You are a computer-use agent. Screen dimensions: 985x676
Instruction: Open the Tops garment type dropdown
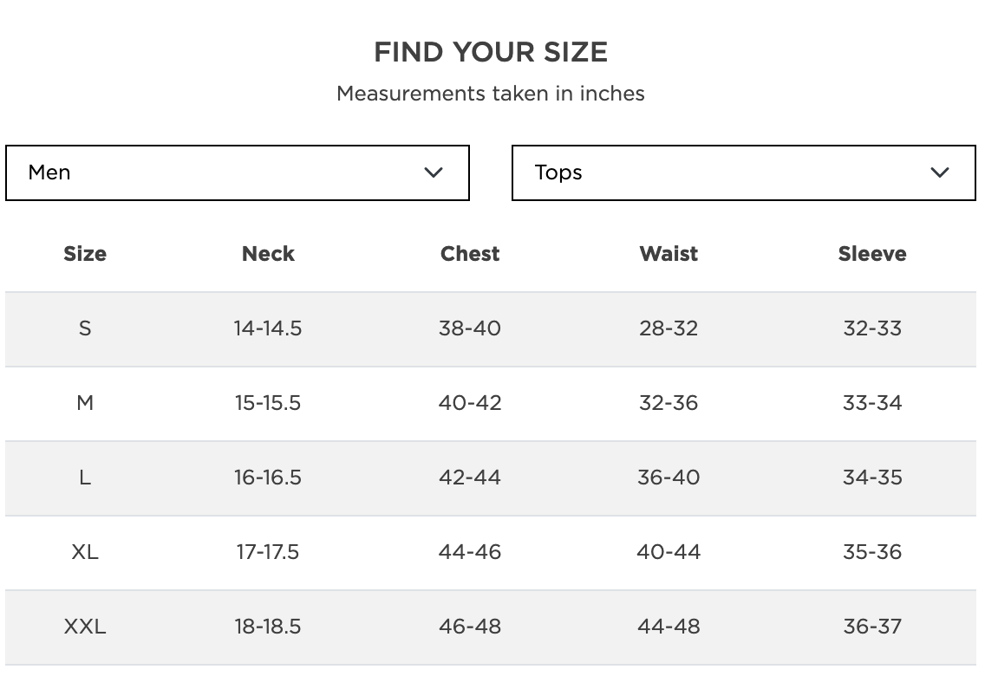coord(743,172)
